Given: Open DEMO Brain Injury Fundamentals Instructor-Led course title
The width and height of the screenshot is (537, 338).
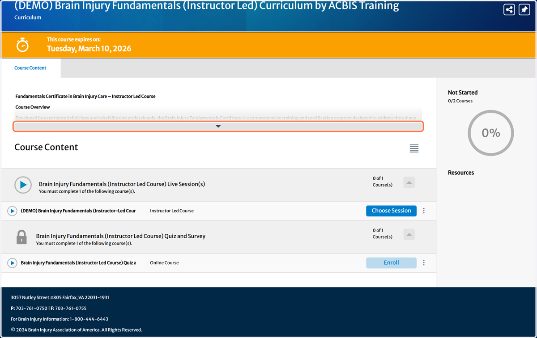Looking at the screenshot, I should pos(78,211).
